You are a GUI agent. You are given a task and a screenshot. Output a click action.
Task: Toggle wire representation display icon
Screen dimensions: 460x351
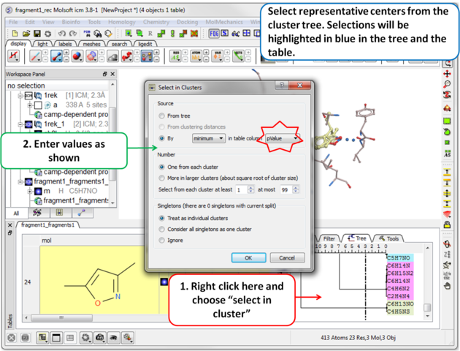[35, 56]
